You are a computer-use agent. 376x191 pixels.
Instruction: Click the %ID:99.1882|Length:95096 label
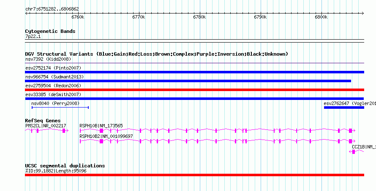tap(56, 171)
